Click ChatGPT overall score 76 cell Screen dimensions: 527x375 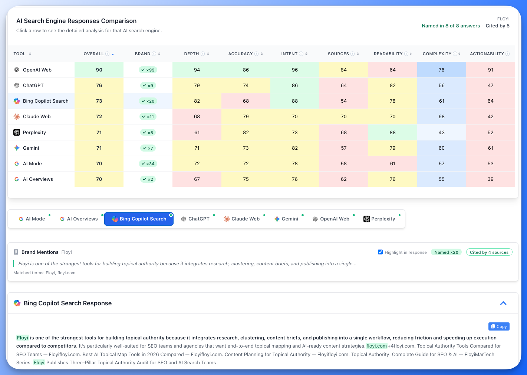[x=99, y=85]
